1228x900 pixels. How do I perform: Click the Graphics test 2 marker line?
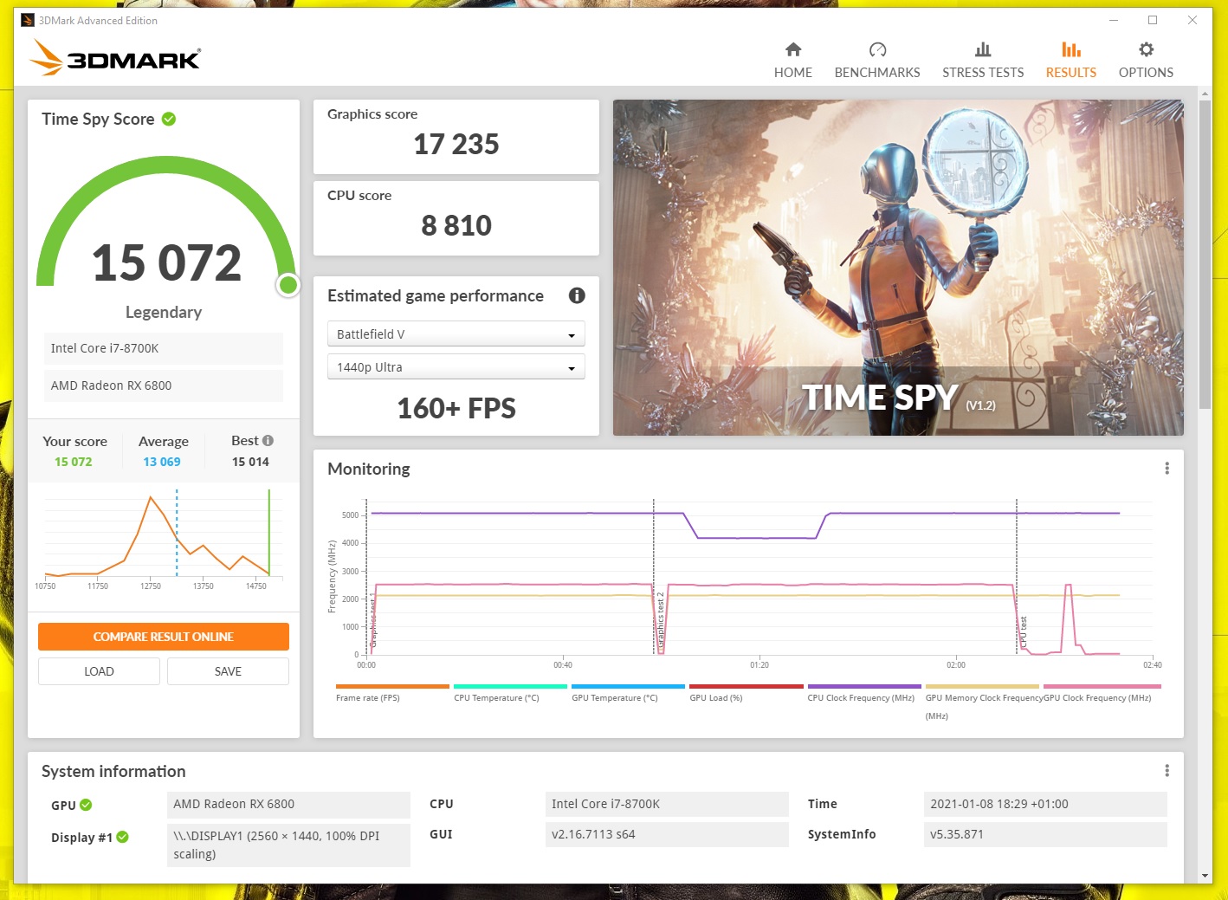point(654,576)
